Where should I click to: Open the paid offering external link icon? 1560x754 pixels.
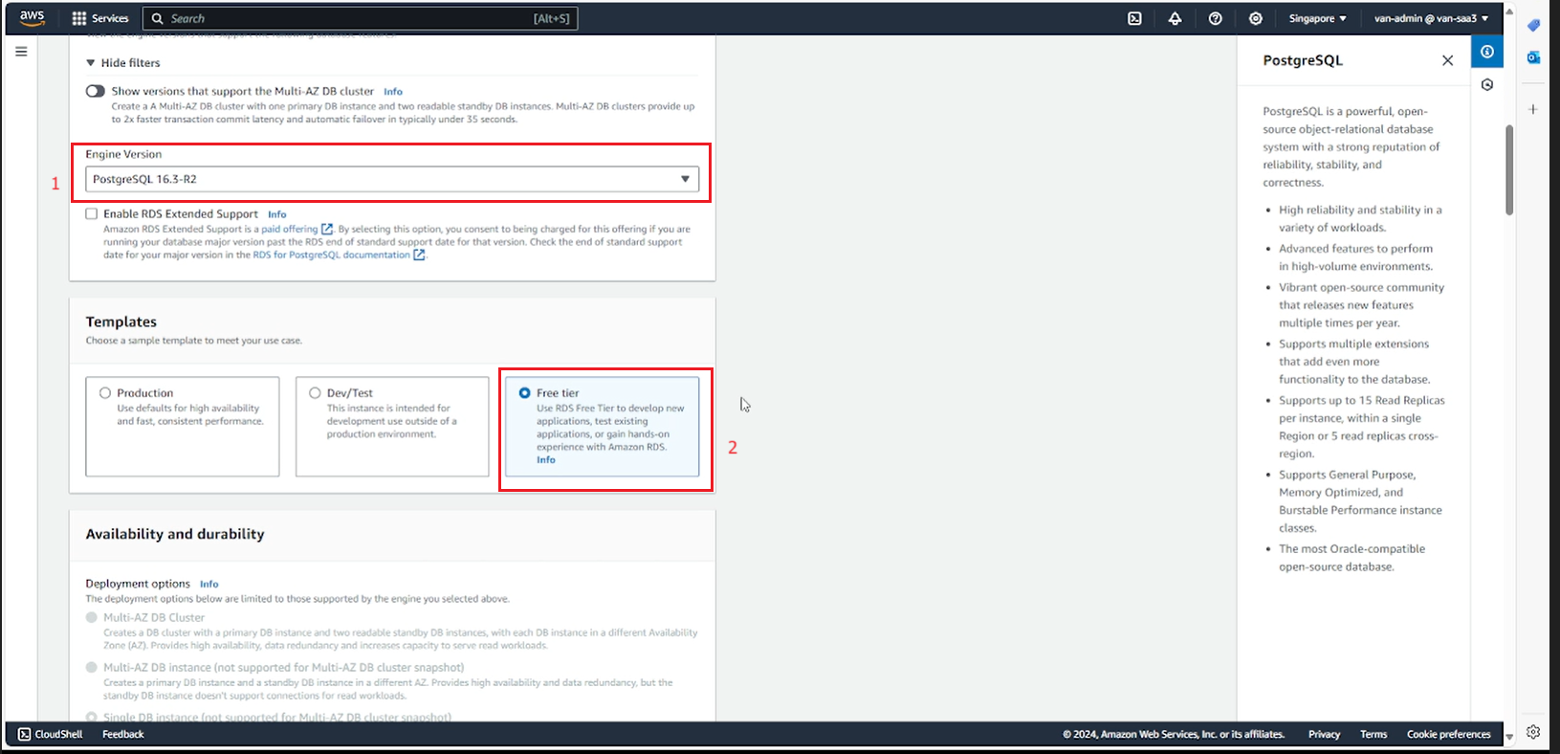327,229
